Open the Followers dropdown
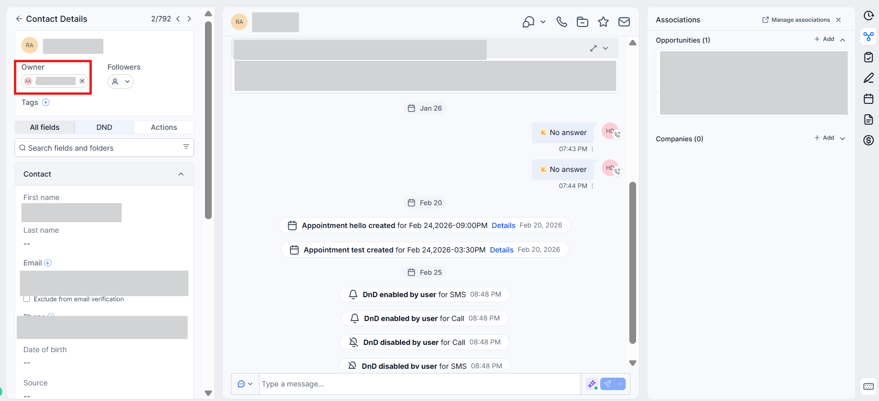 tap(121, 82)
